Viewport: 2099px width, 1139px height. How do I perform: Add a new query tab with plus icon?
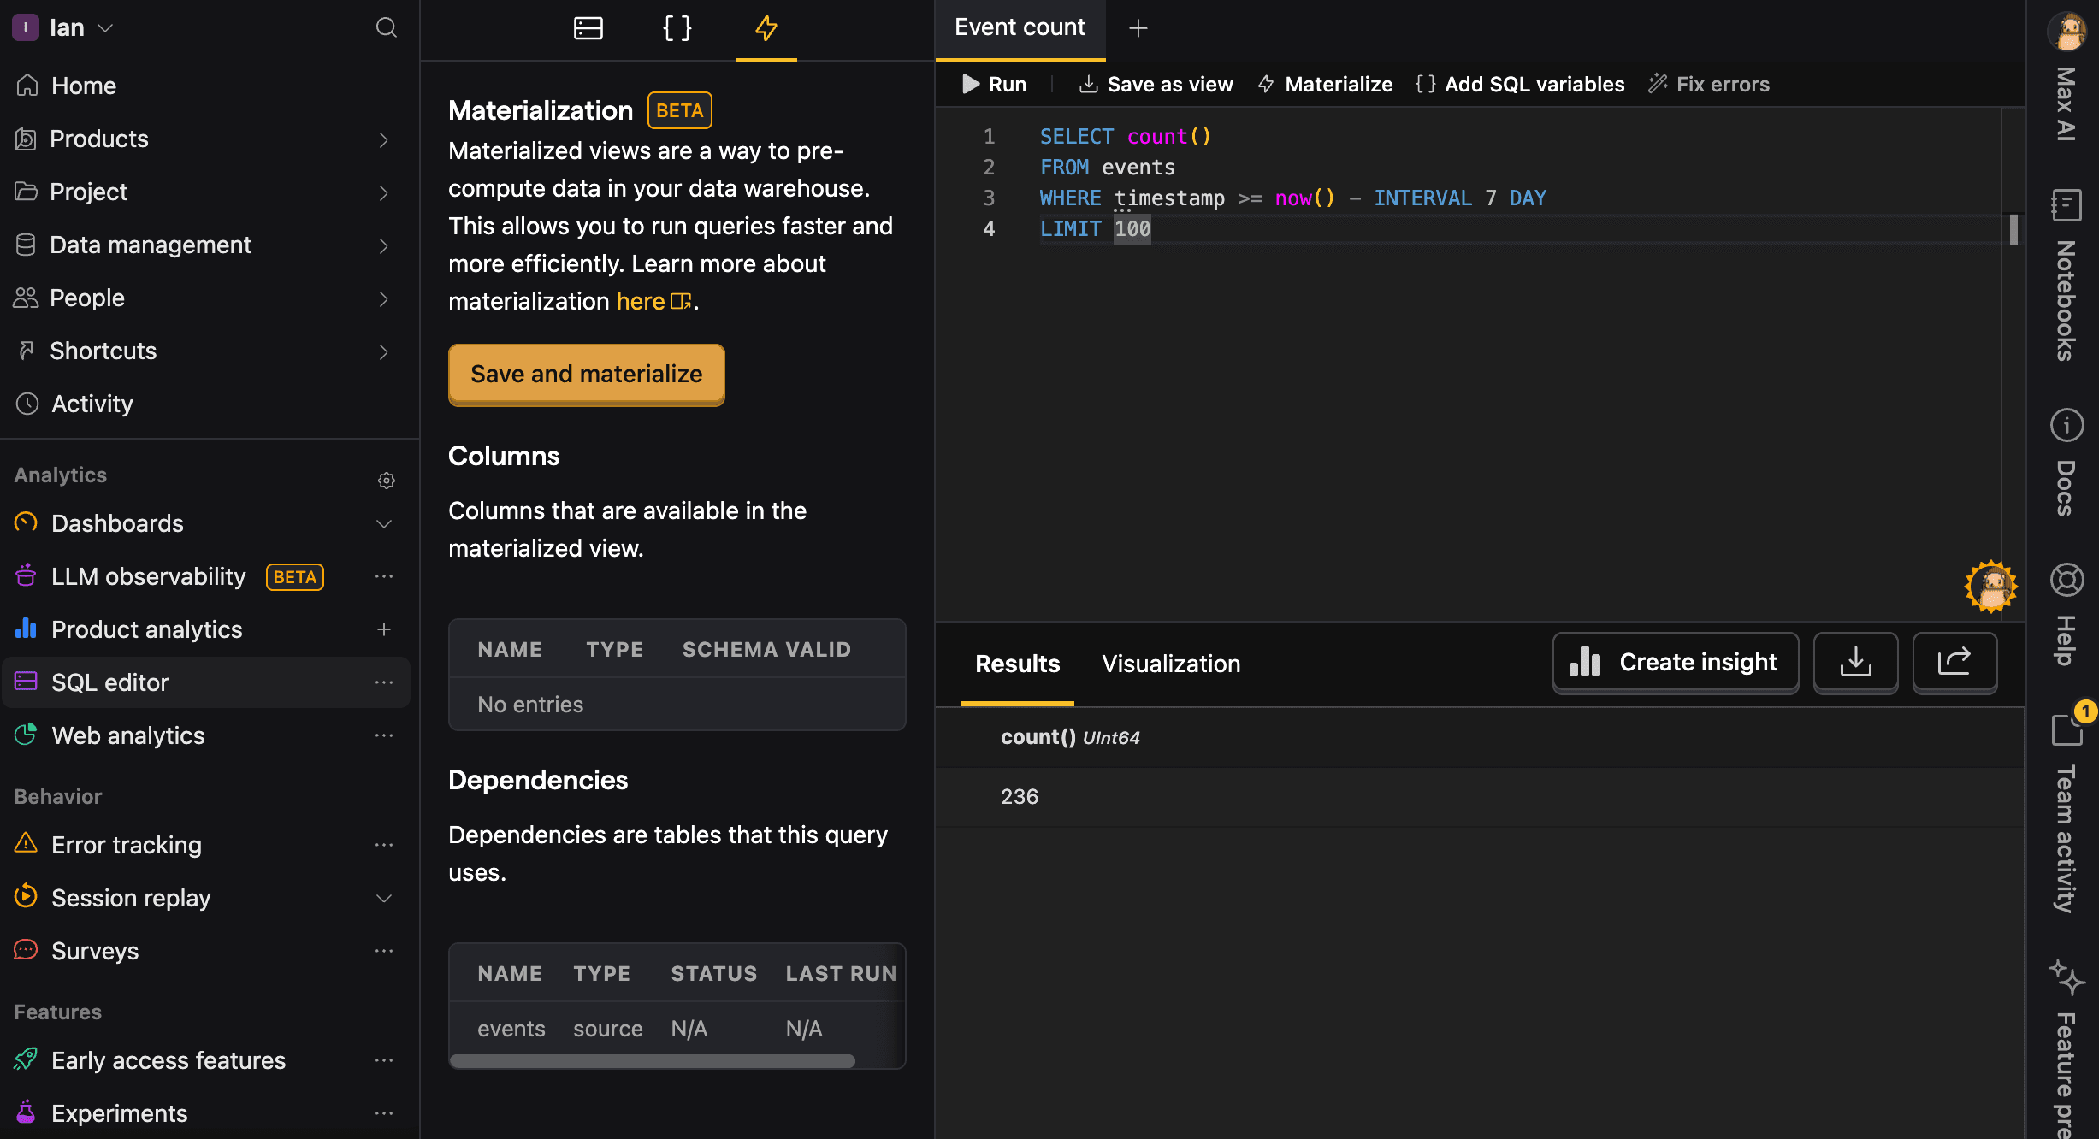pyautogui.click(x=1138, y=28)
